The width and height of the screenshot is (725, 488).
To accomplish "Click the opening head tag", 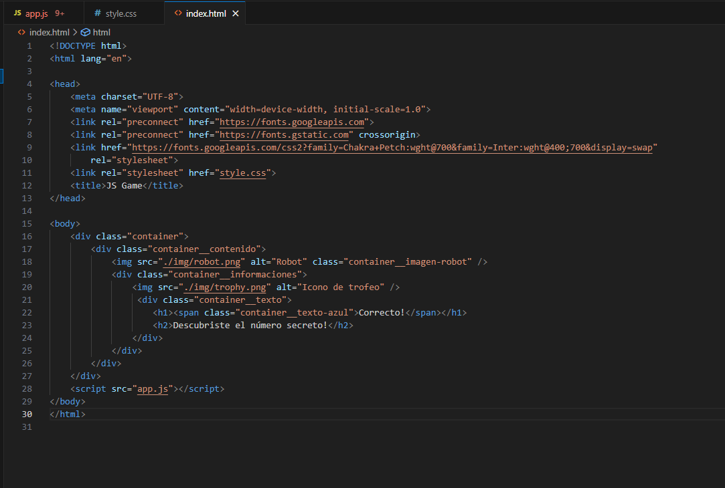I will (x=65, y=84).
